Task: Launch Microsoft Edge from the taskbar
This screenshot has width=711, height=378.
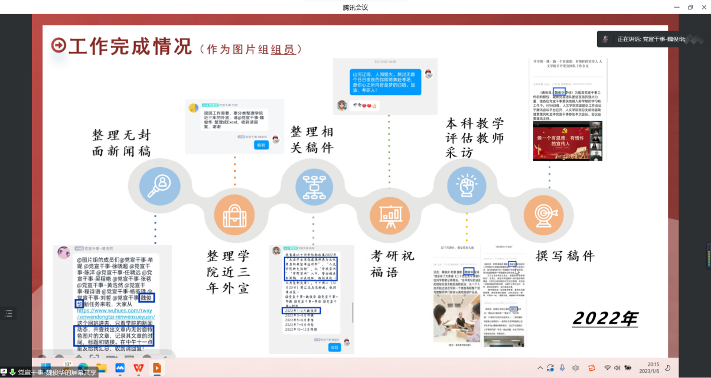Action: coord(83,368)
